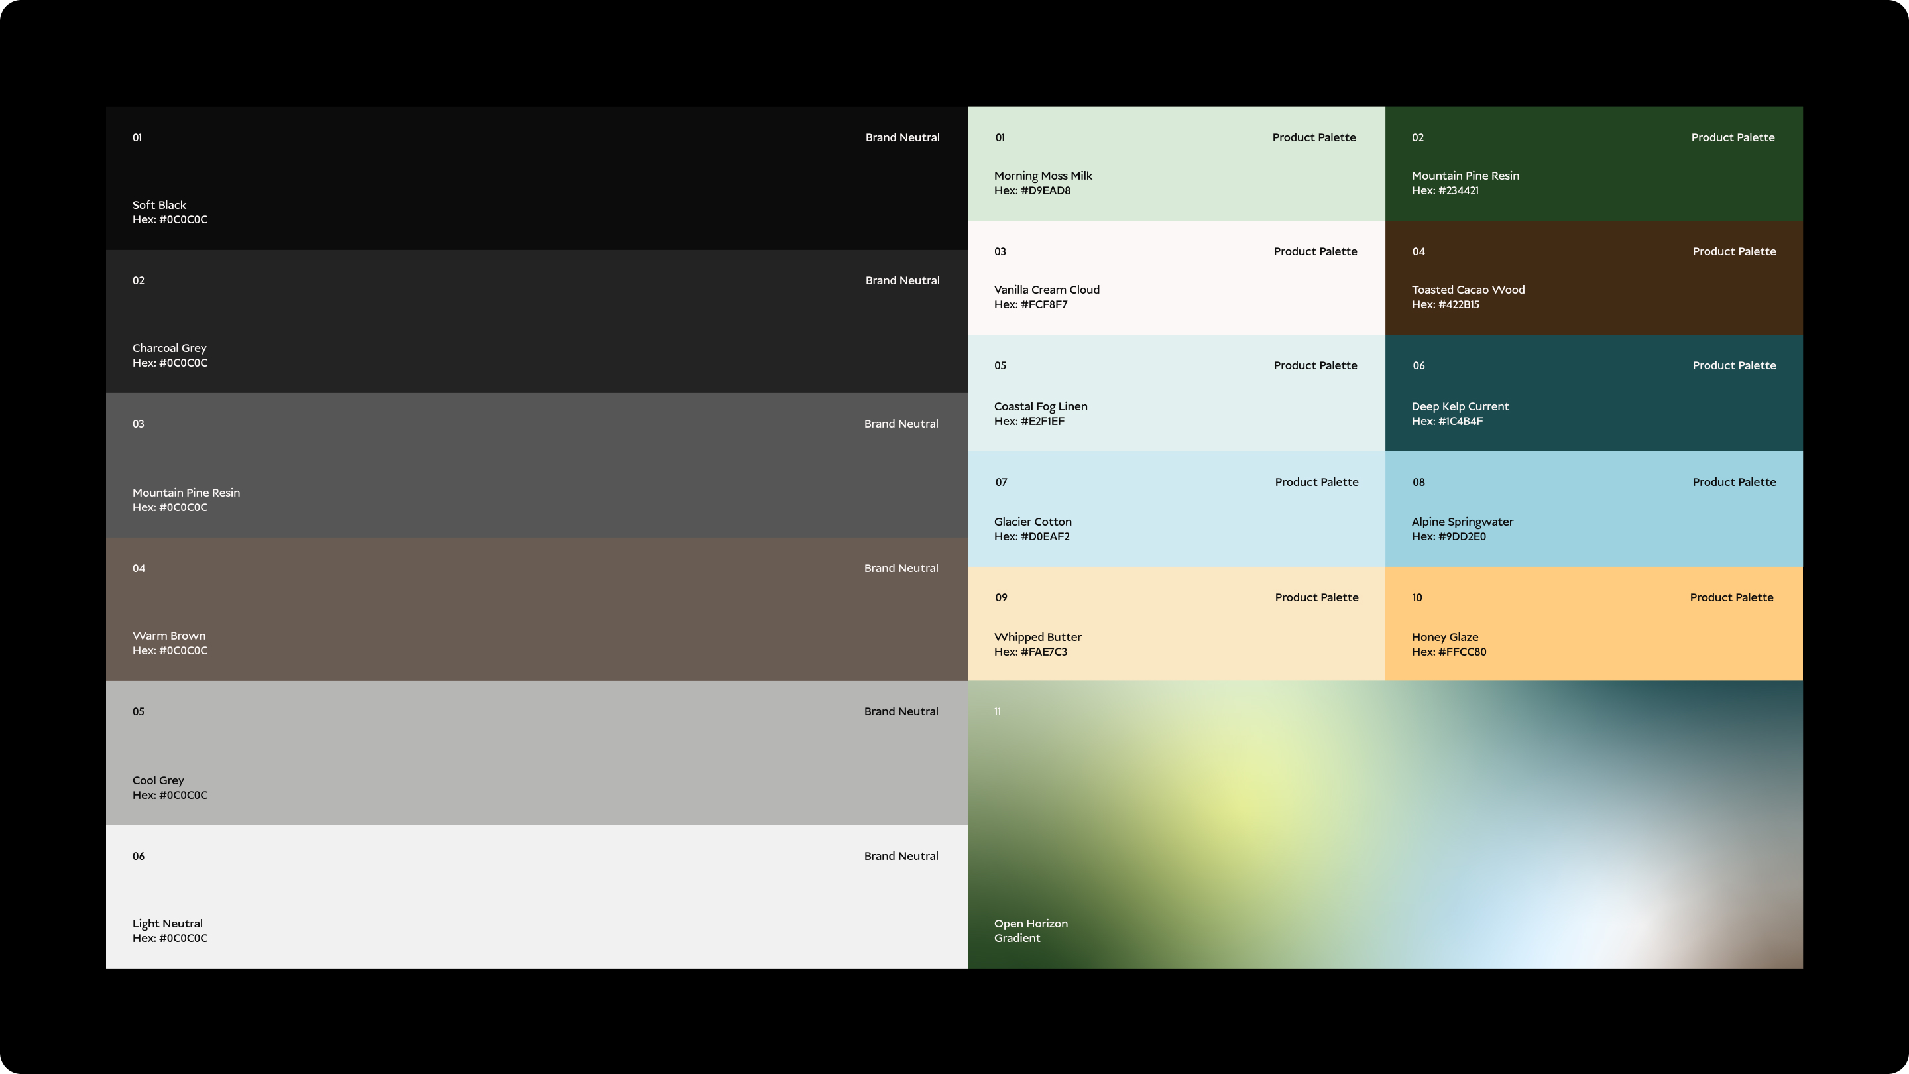
Task: Select the Cool Grey swatch
Action: coord(536,752)
